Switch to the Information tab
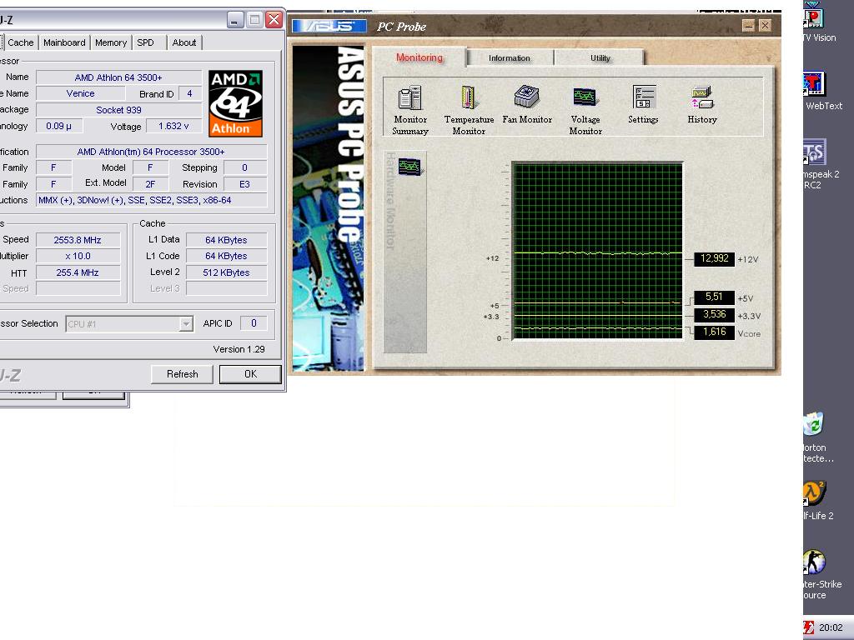The image size is (854, 640). tap(510, 57)
